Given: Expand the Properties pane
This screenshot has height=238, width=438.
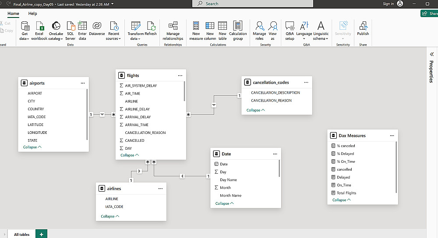Looking at the screenshot, I should pyautogui.click(x=431, y=54).
